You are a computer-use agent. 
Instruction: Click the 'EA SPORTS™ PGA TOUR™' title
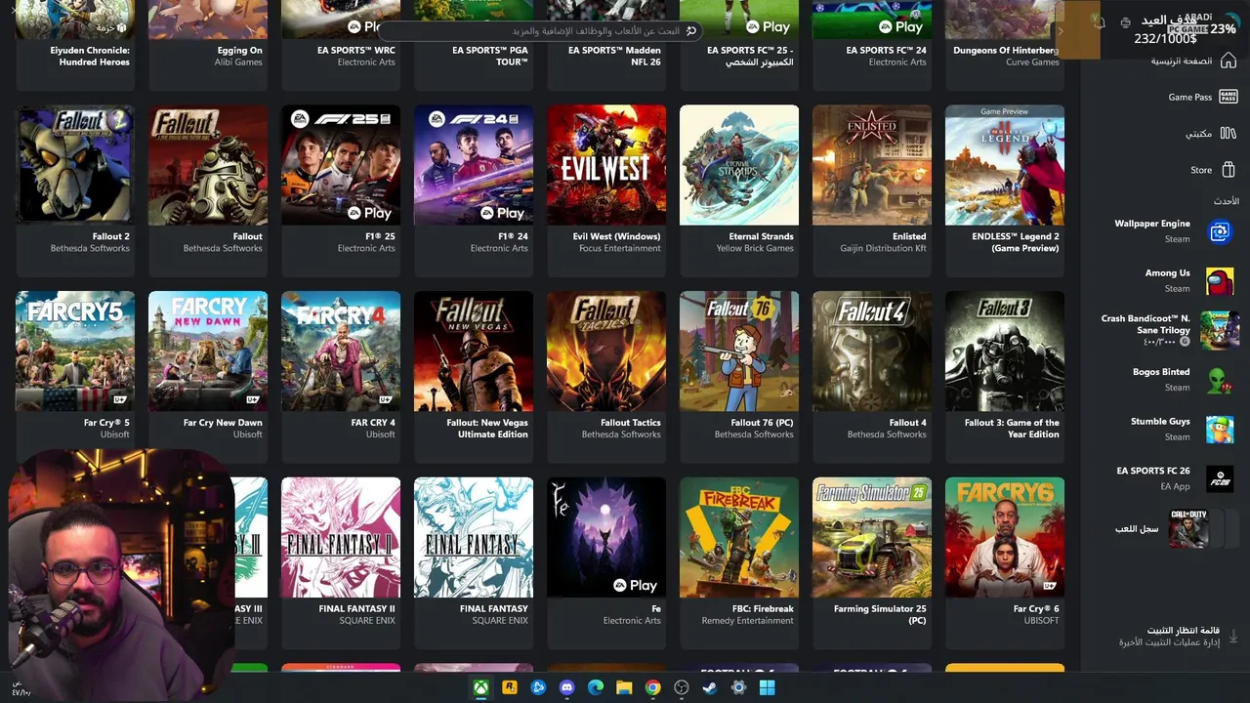point(490,56)
